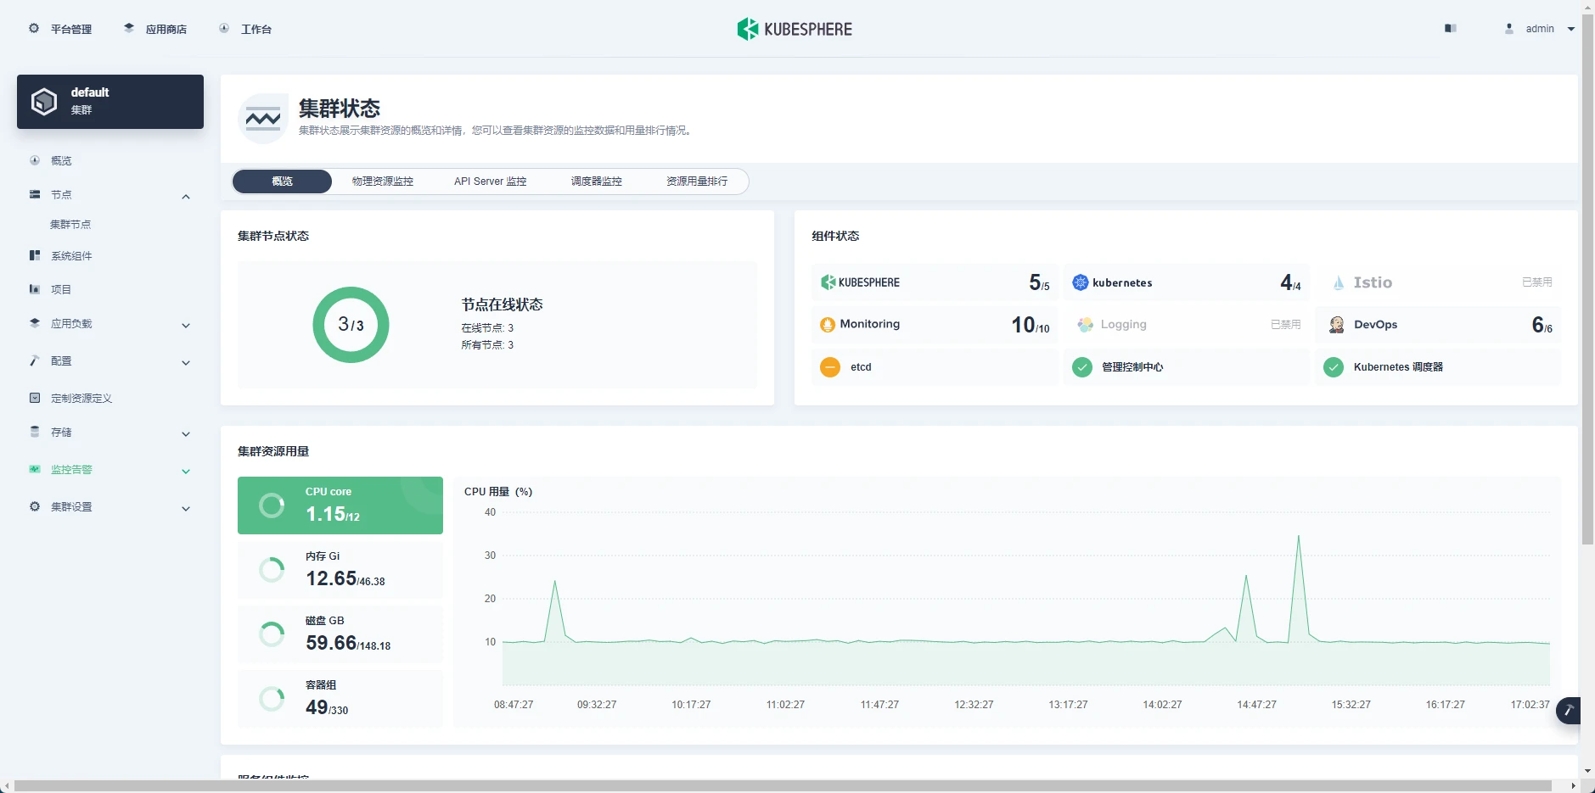Switch to the 调度器监控 tab

pos(597,181)
